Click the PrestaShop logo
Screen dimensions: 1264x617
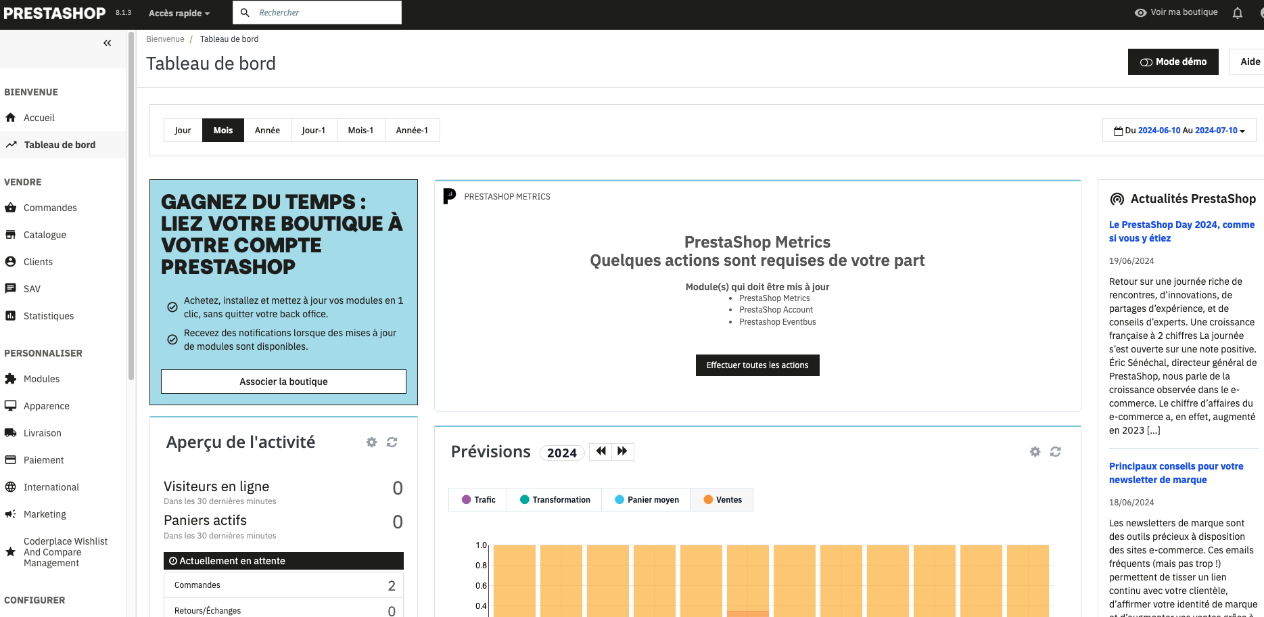coord(55,13)
